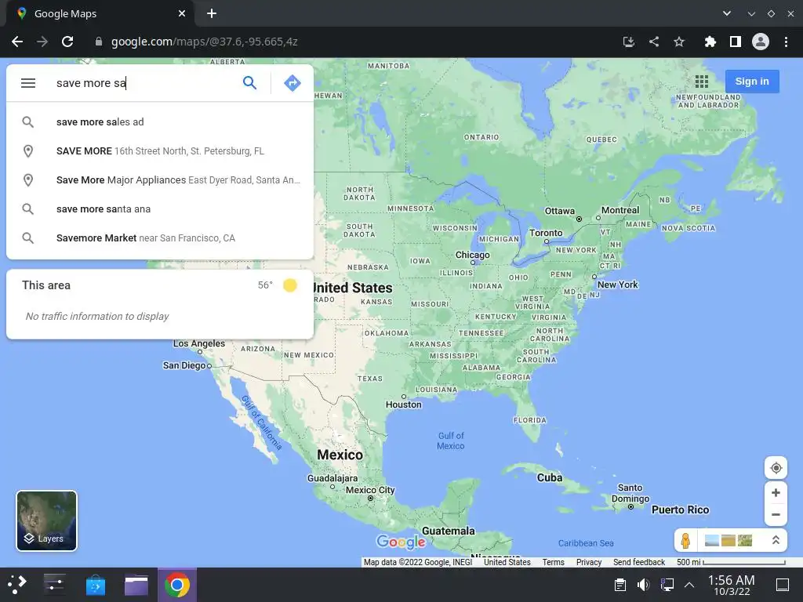
Task: Open imagery thumbnails strip
Action: tap(729, 541)
